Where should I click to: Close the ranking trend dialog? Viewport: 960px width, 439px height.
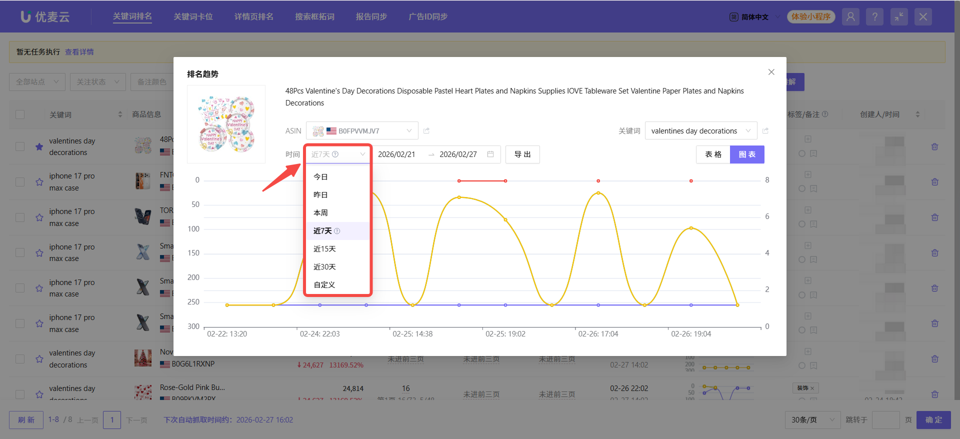point(771,72)
